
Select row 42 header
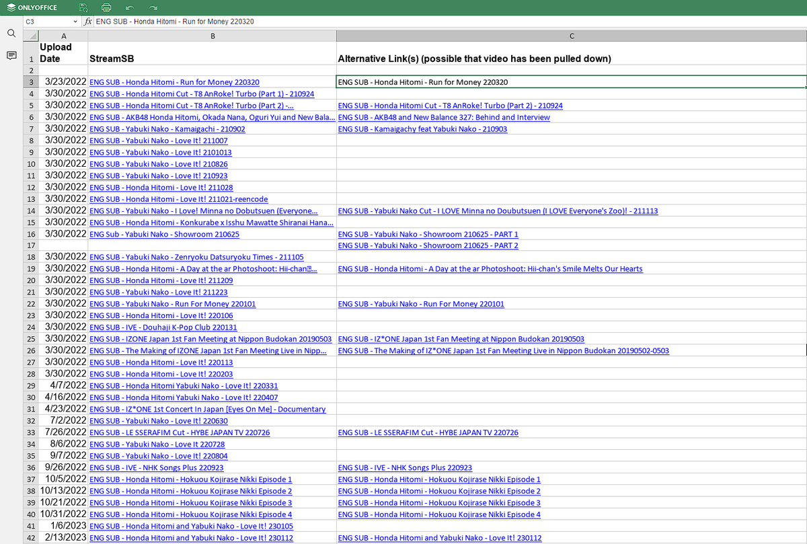tap(30, 538)
